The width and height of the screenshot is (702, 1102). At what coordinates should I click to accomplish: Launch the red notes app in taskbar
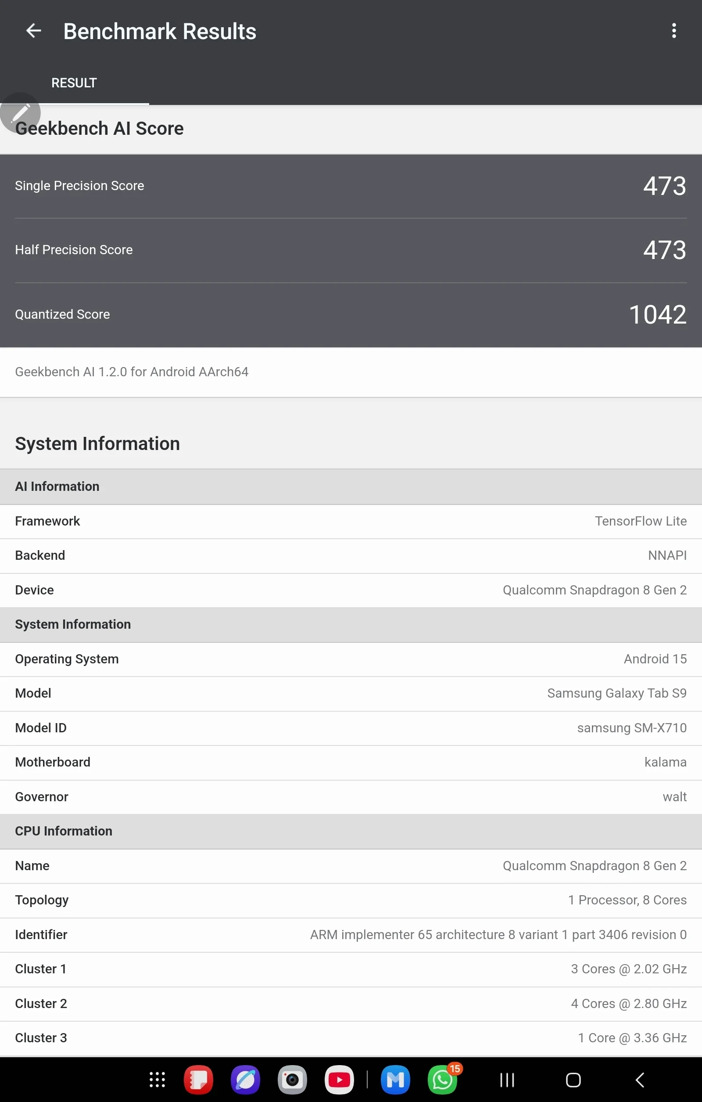pyautogui.click(x=198, y=1080)
